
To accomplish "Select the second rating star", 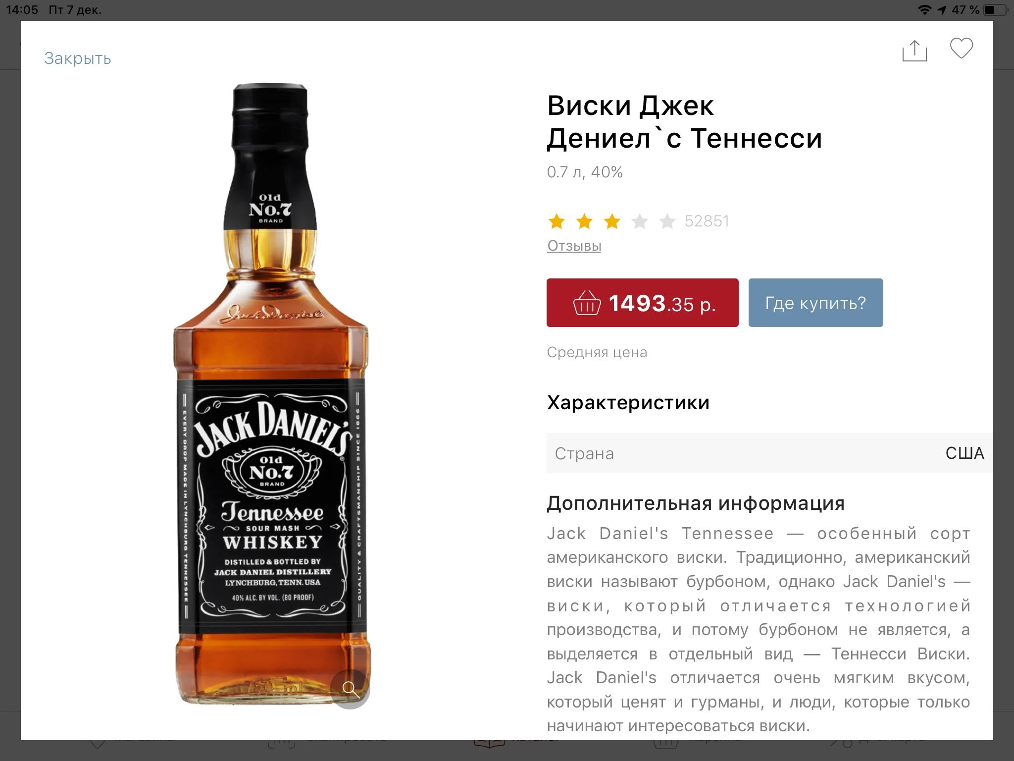I will pos(584,221).
